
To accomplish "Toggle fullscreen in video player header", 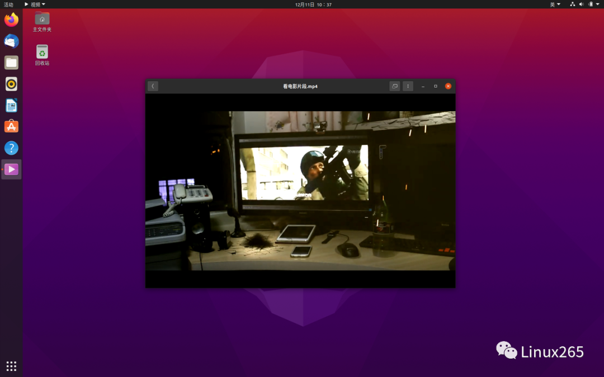I will pyautogui.click(x=394, y=86).
